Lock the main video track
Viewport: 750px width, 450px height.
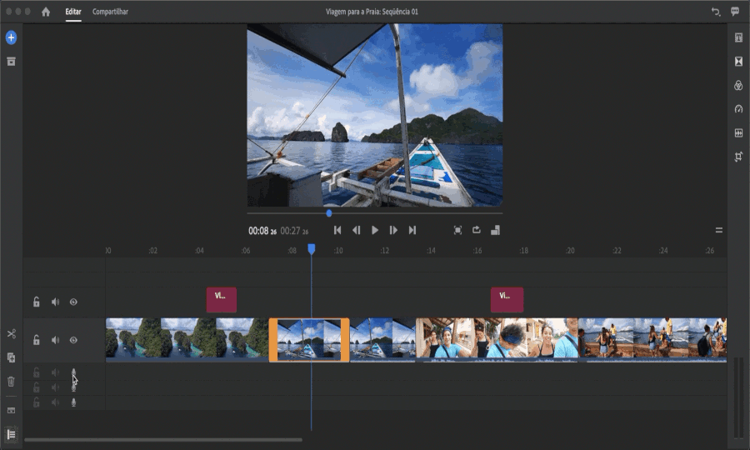(37, 340)
